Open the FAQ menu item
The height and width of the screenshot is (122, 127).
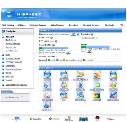tap(122, 25)
